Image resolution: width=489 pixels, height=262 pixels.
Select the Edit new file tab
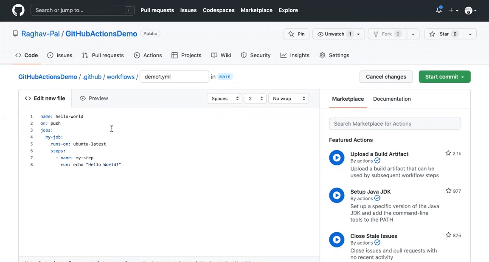click(45, 98)
